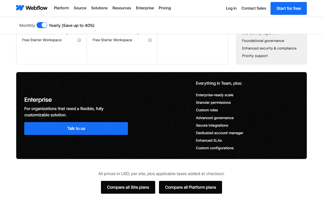Open the Platform menu

pos(61,8)
